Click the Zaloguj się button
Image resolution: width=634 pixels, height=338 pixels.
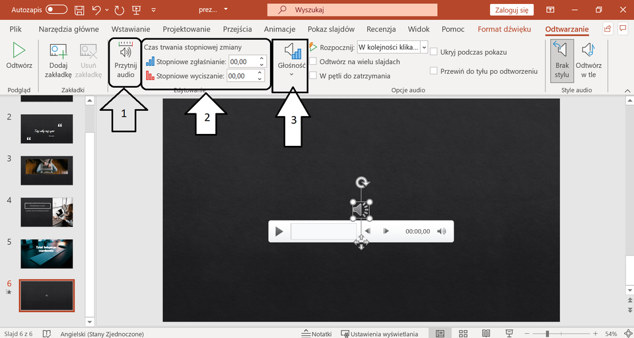point(511,10)
